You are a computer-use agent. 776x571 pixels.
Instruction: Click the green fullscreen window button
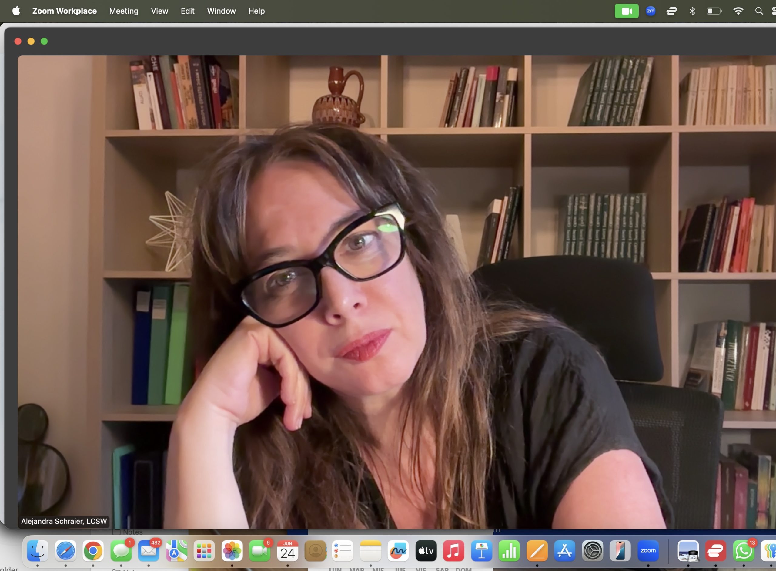click(44, 42)
